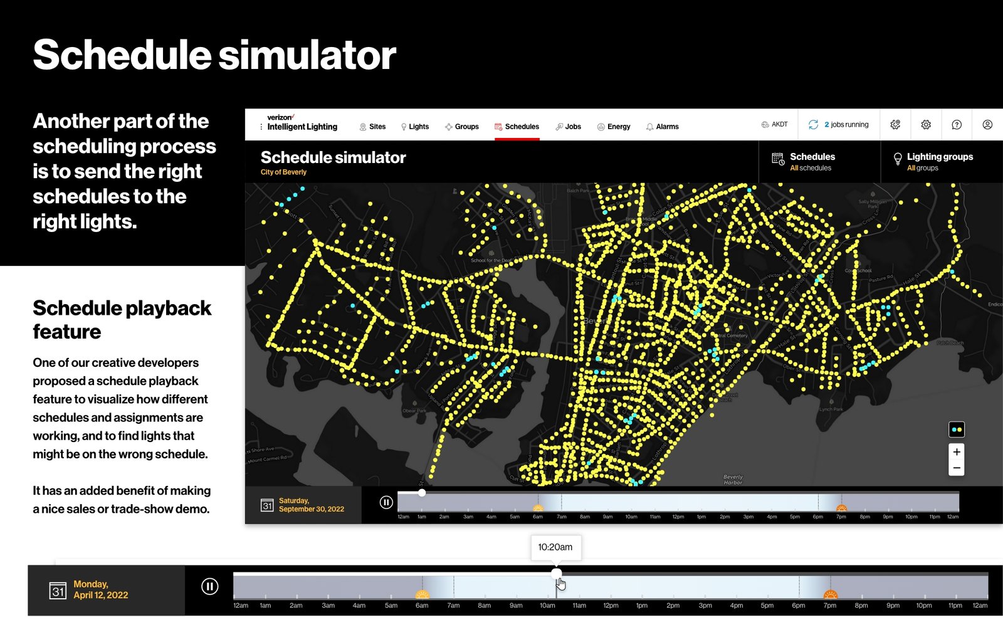1003x627 pixels.
Task: Click the sunrise marker on the app timeline
Action: tap(538, 508)
